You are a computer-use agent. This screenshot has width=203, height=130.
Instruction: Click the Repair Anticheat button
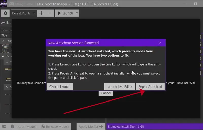click(x=150, y=86)
